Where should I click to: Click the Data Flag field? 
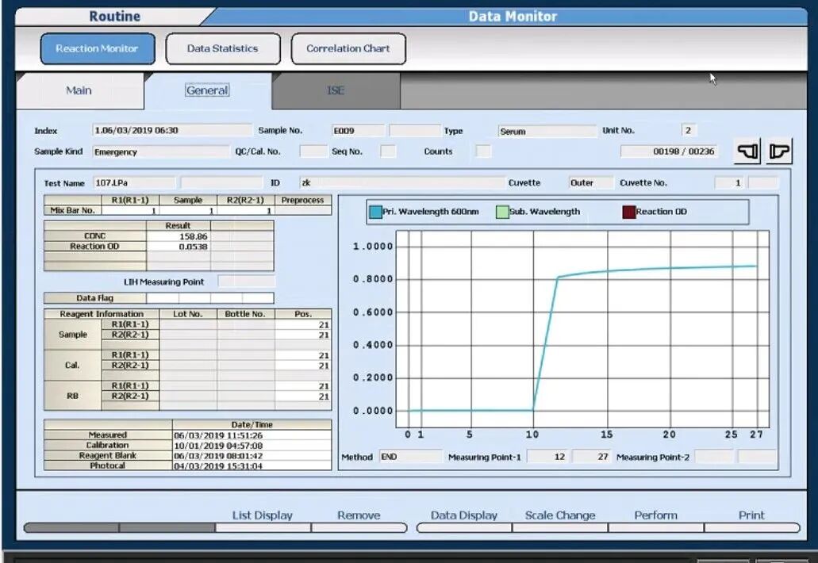pyautogui.click(x=209, y=298)
